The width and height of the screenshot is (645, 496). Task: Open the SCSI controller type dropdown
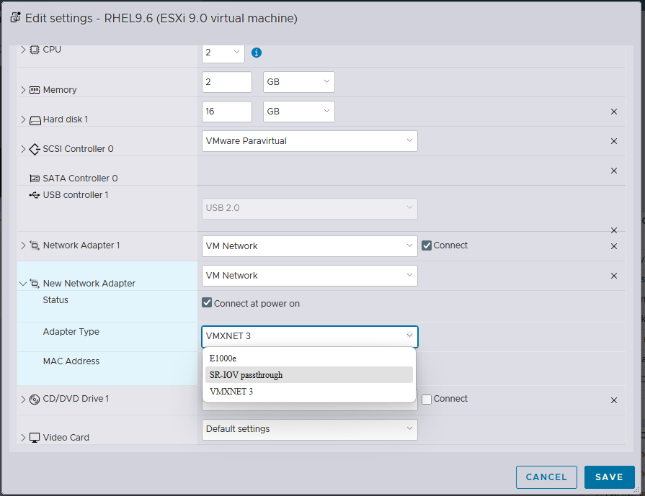309,141
